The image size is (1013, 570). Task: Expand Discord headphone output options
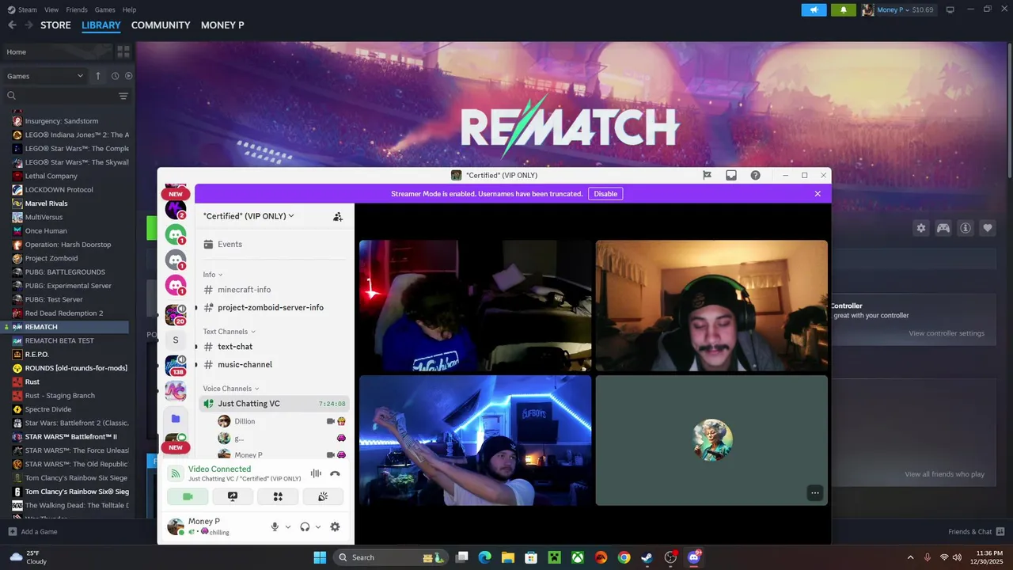[318, 526]
